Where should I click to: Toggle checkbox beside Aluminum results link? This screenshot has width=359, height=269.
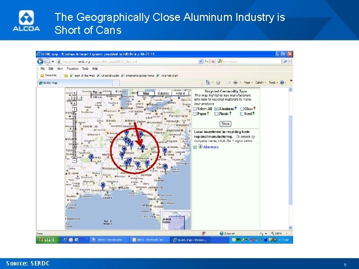pos(194,147)
